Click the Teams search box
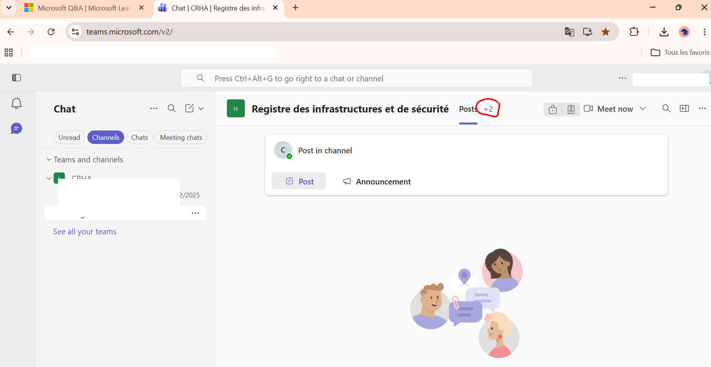 (x=357, y=78)
